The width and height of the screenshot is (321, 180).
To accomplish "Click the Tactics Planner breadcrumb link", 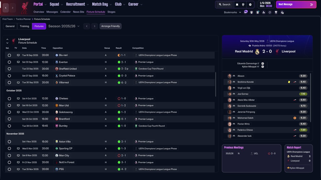I will pyautogui.click(x=24, y=19).
